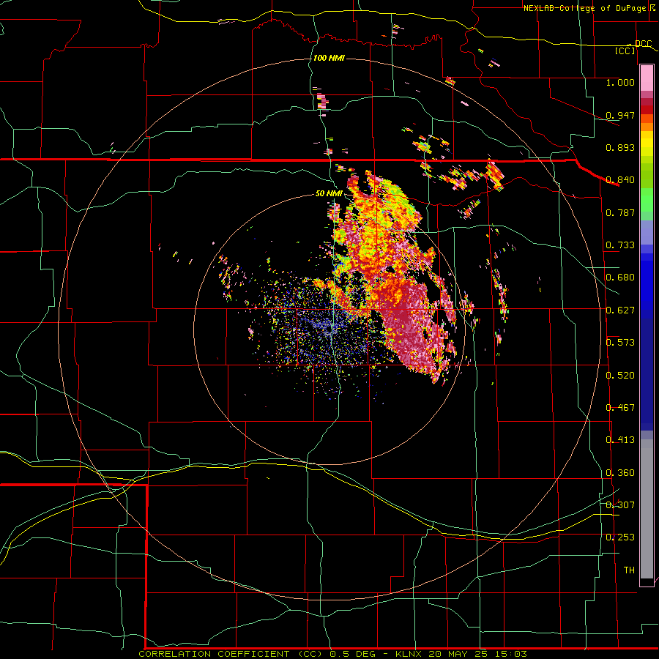Pick the light pink color bar segment
The height and width of the screenshot is (659, 659).
click(647, 78)
